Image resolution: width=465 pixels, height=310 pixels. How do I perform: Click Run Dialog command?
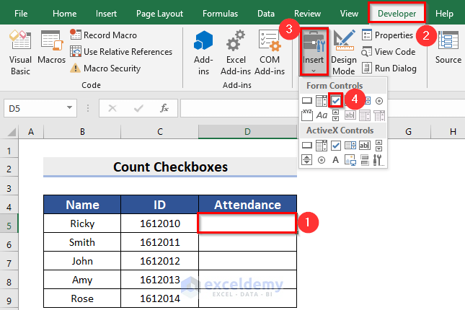pyautogui.click(x=389, y=68)
